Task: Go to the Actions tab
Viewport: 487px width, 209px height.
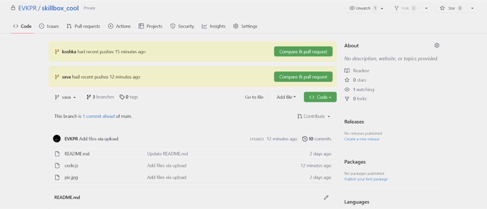Action: pyautogui.click(x=120, y=26)
